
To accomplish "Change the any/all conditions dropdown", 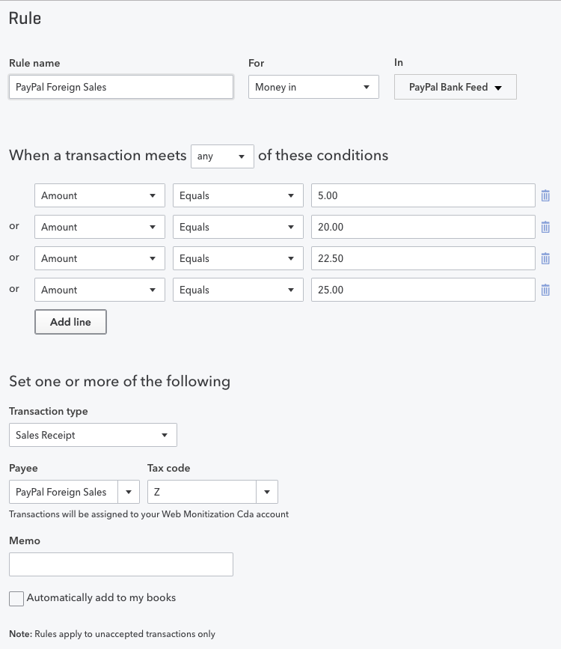I will point(222,156).
